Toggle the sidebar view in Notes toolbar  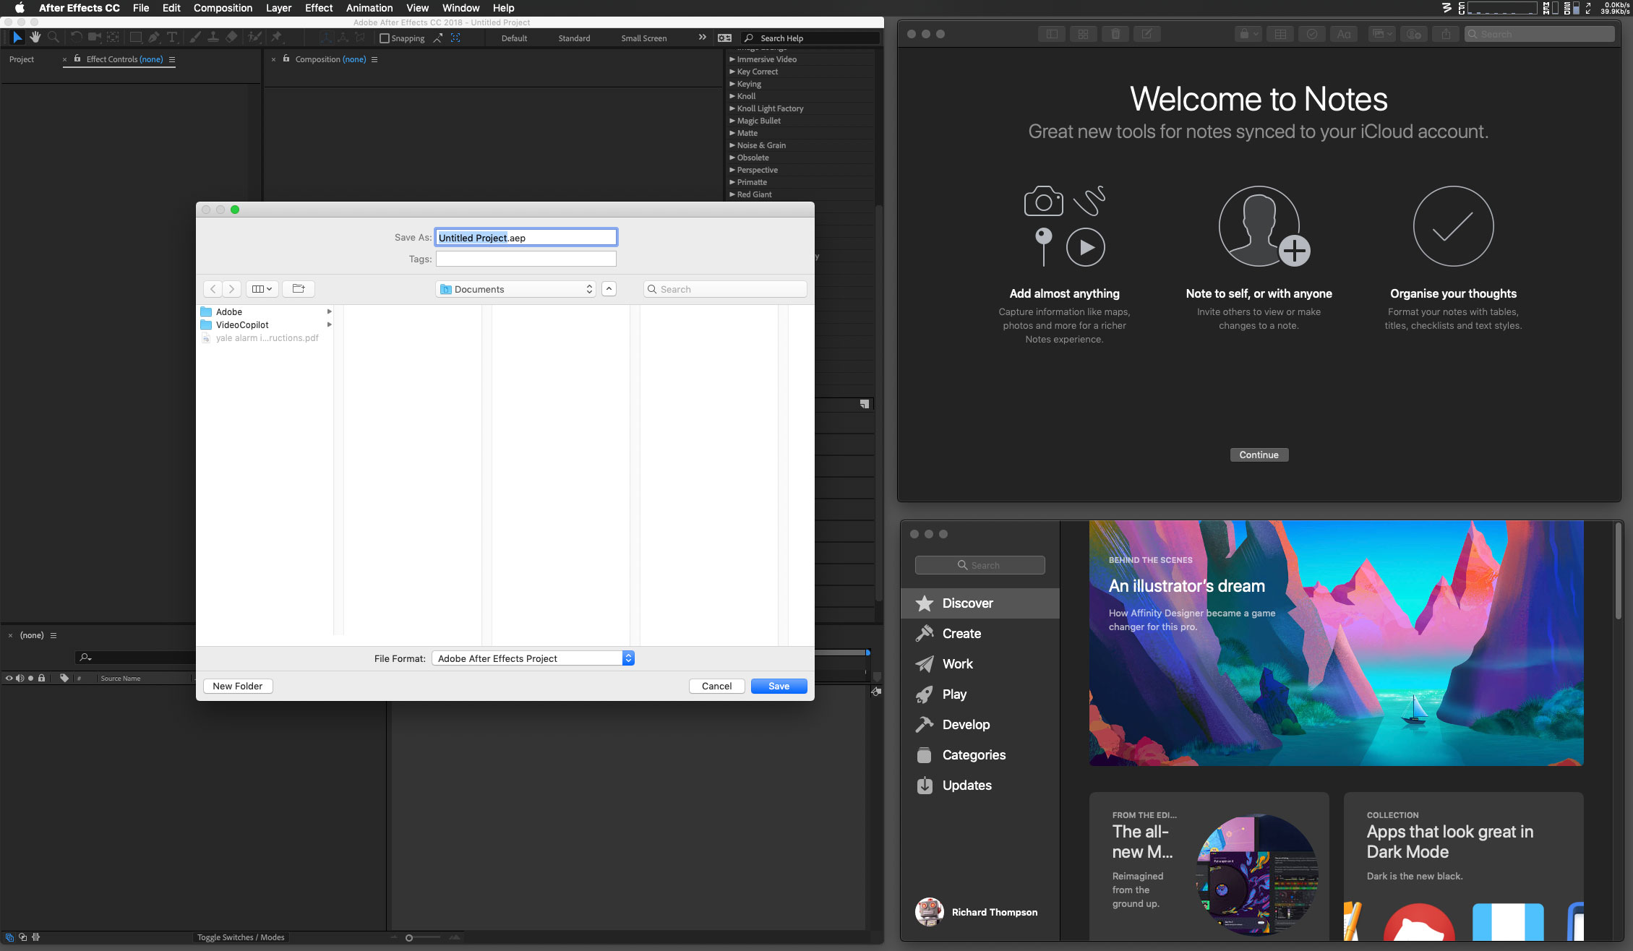(x=1052, y=34)
